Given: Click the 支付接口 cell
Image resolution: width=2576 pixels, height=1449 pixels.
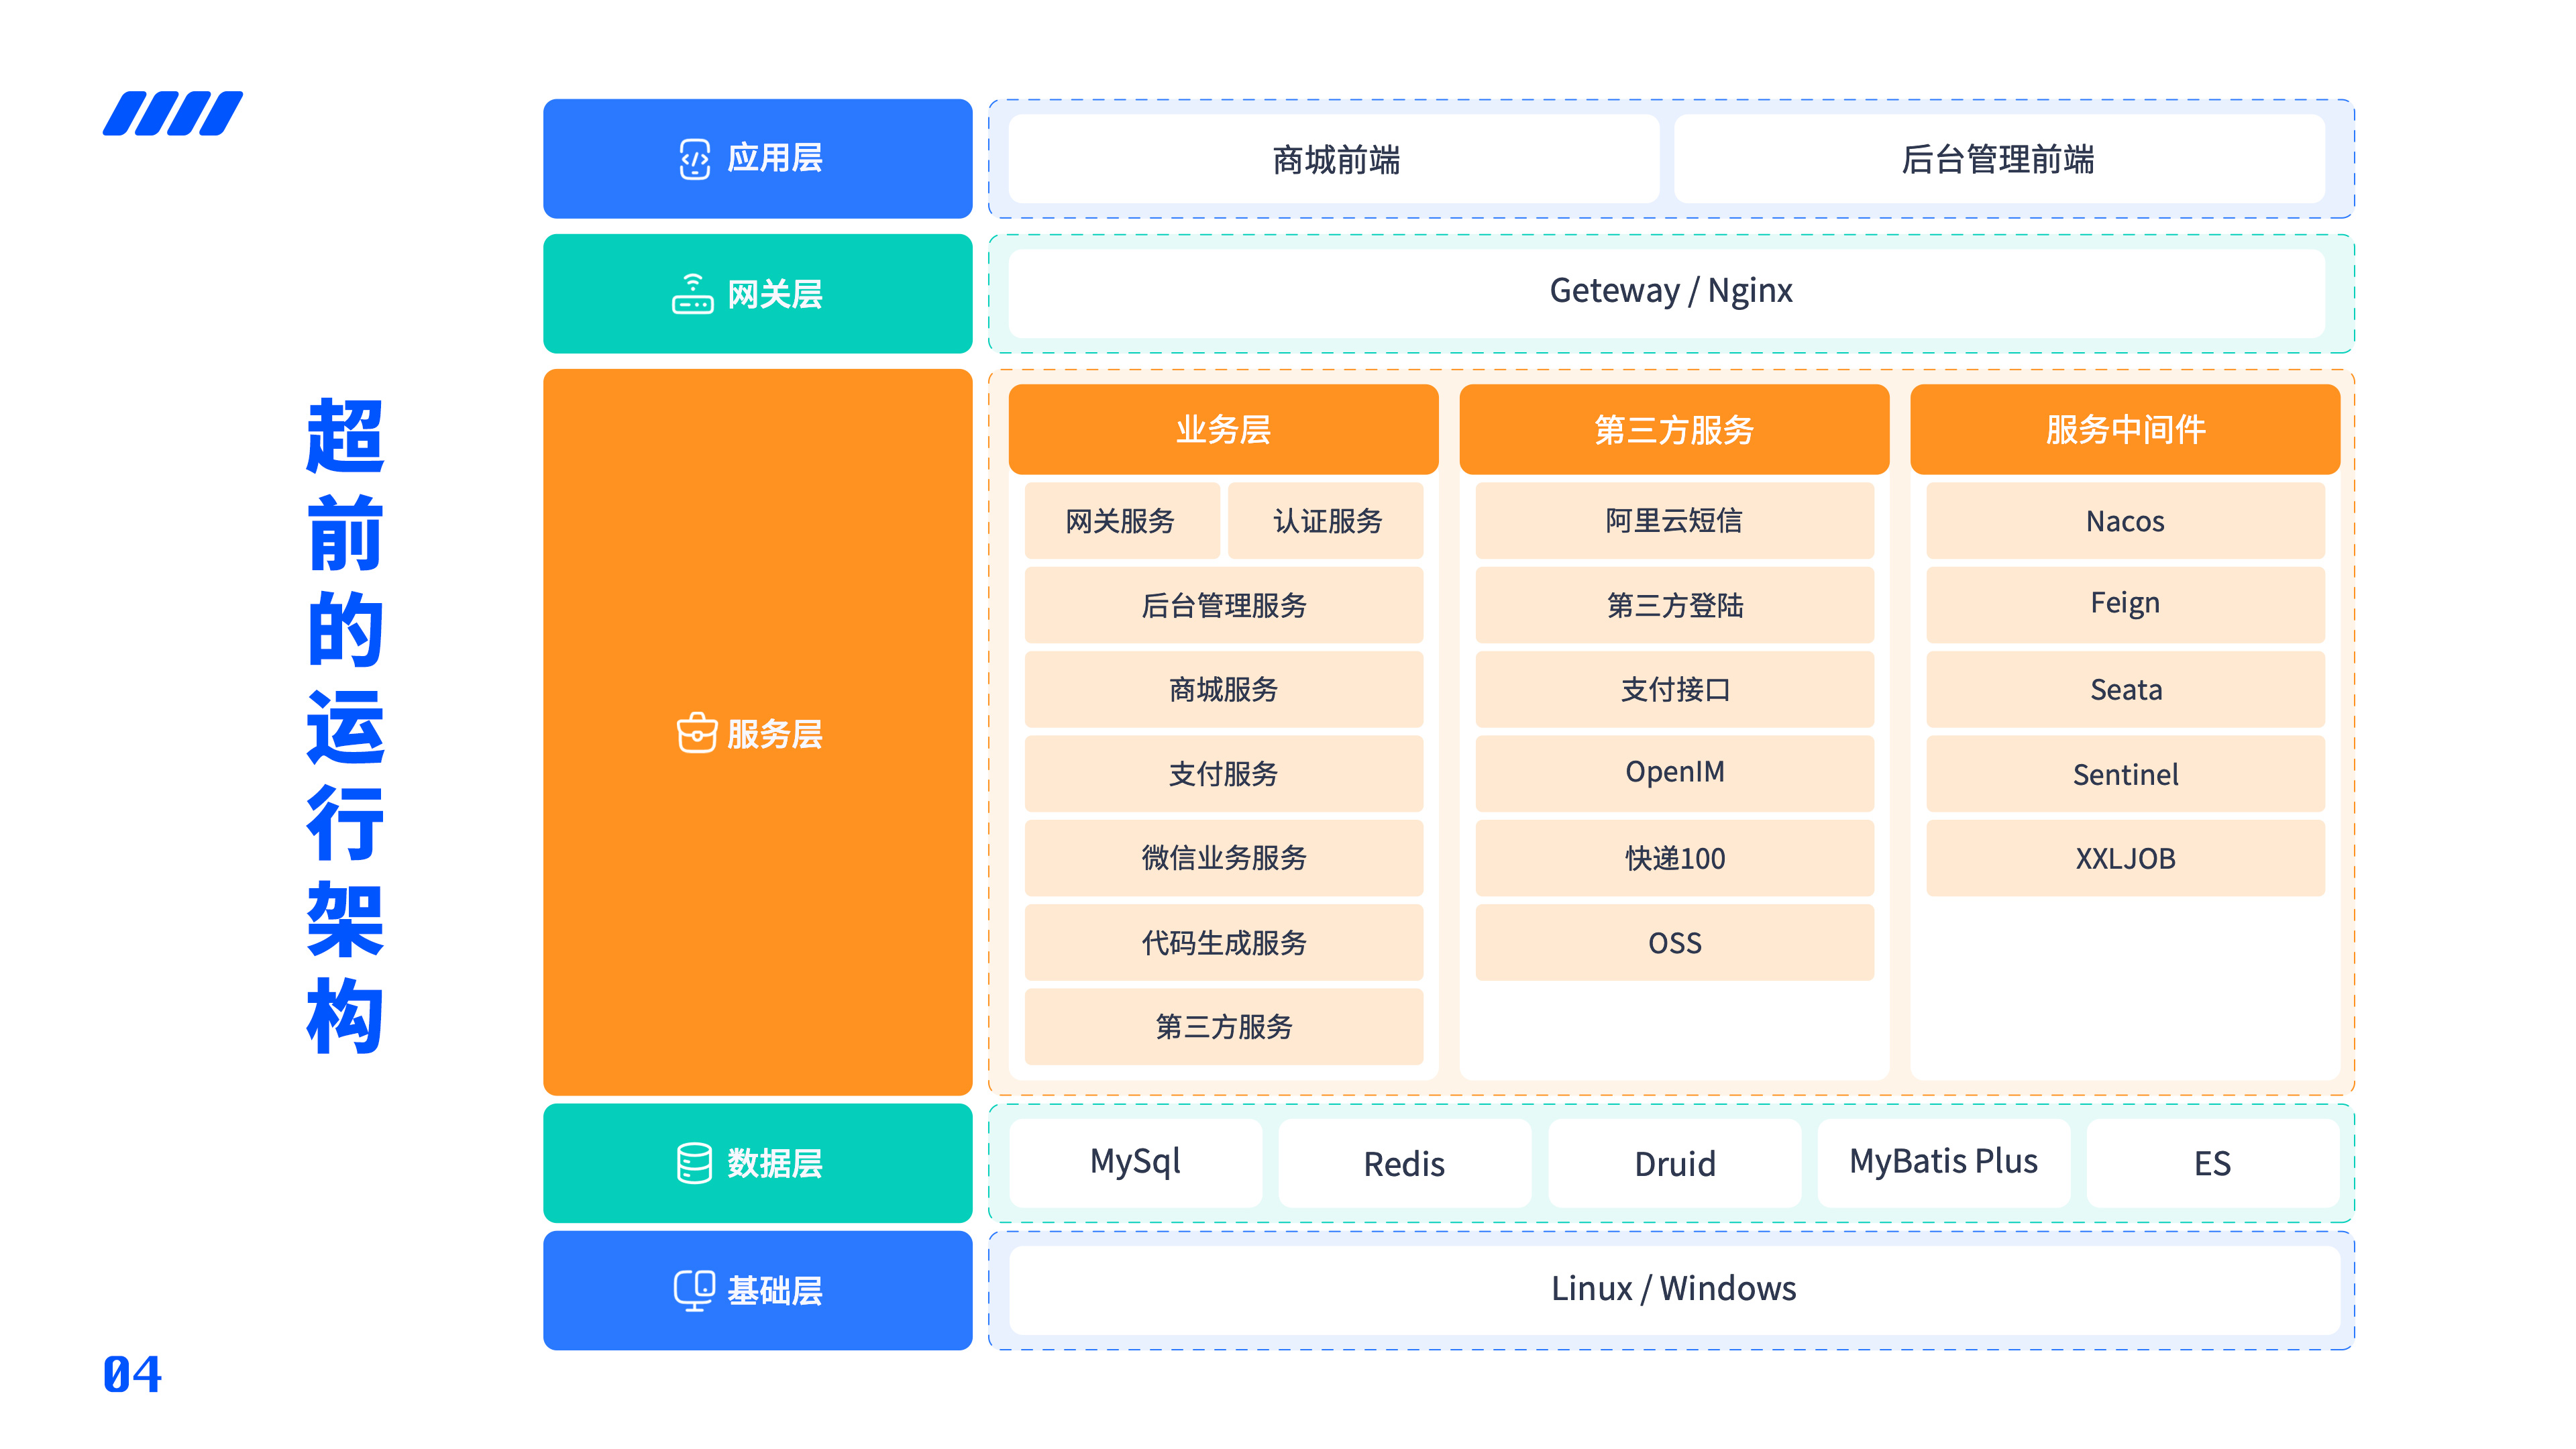Looking at the screenshot, I should click(x=1675, y=689).
